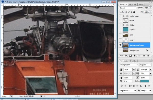Click the link layers chain icon
This screenshot has width=153, height=100.
point(121,56)
